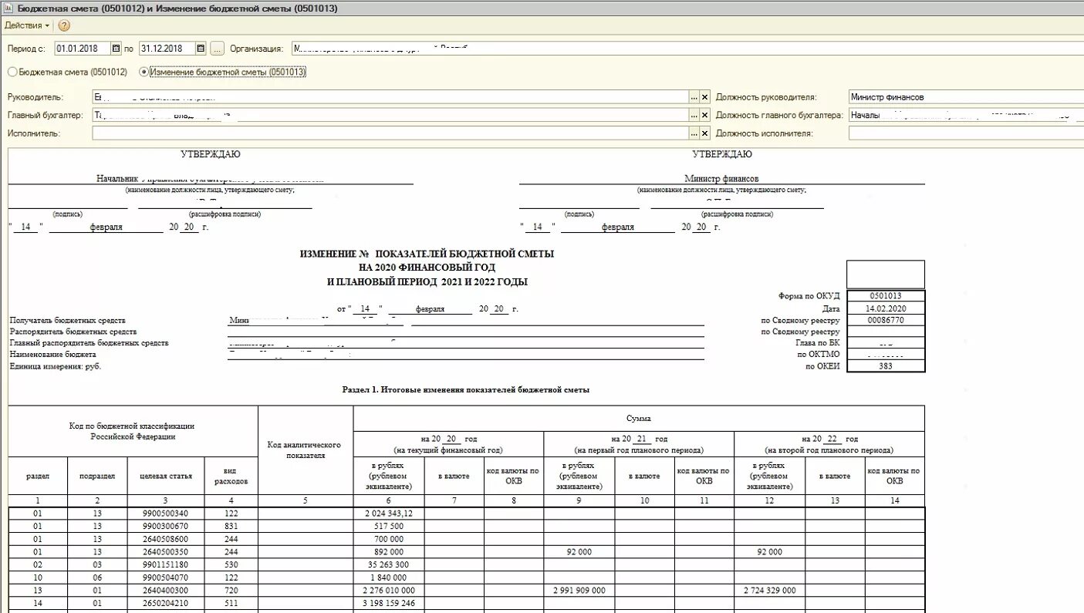Select amount cell 700 000
Screen dimensions: 1084x613
389,539
